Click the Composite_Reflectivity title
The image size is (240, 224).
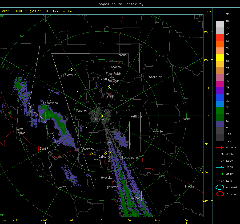point(120,4)
